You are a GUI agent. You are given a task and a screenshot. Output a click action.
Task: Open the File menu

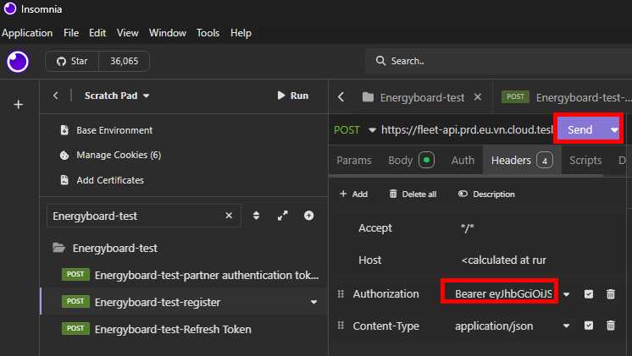[71, 33]
